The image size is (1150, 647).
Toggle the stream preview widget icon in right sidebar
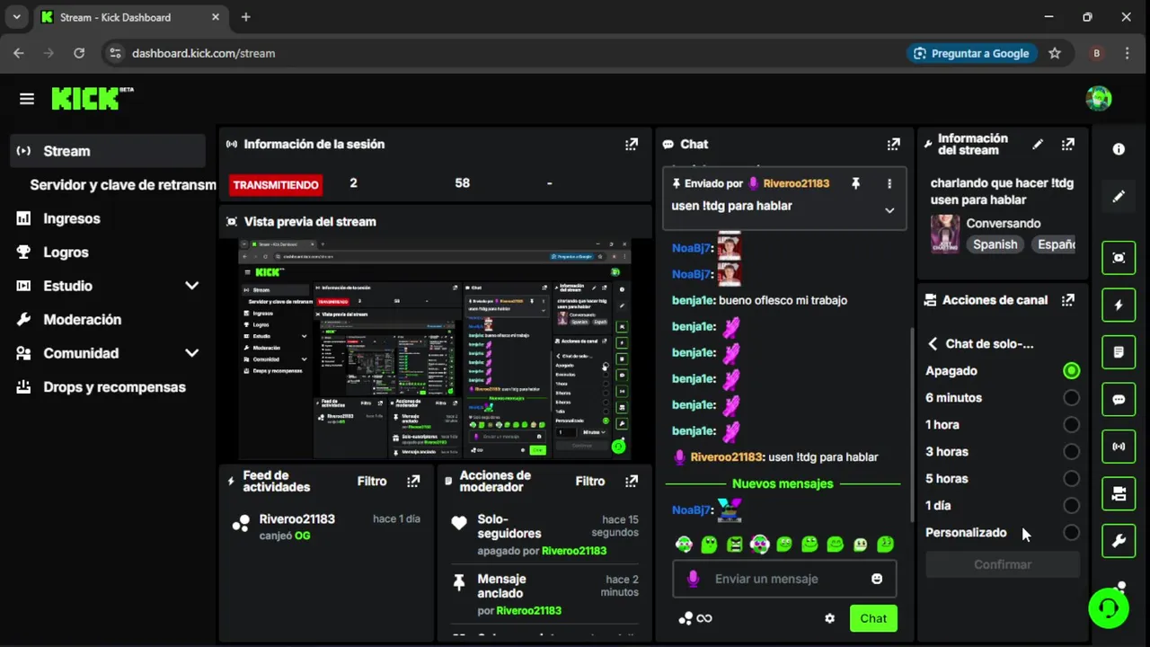point(1119,258)
